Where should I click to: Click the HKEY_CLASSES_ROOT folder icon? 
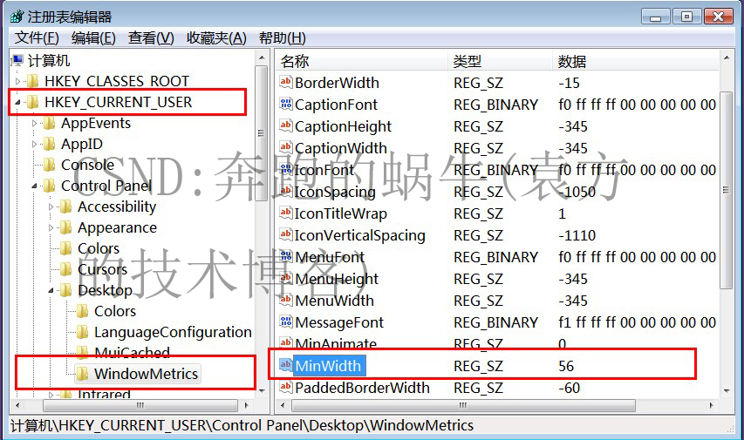(x=33, y=81)
